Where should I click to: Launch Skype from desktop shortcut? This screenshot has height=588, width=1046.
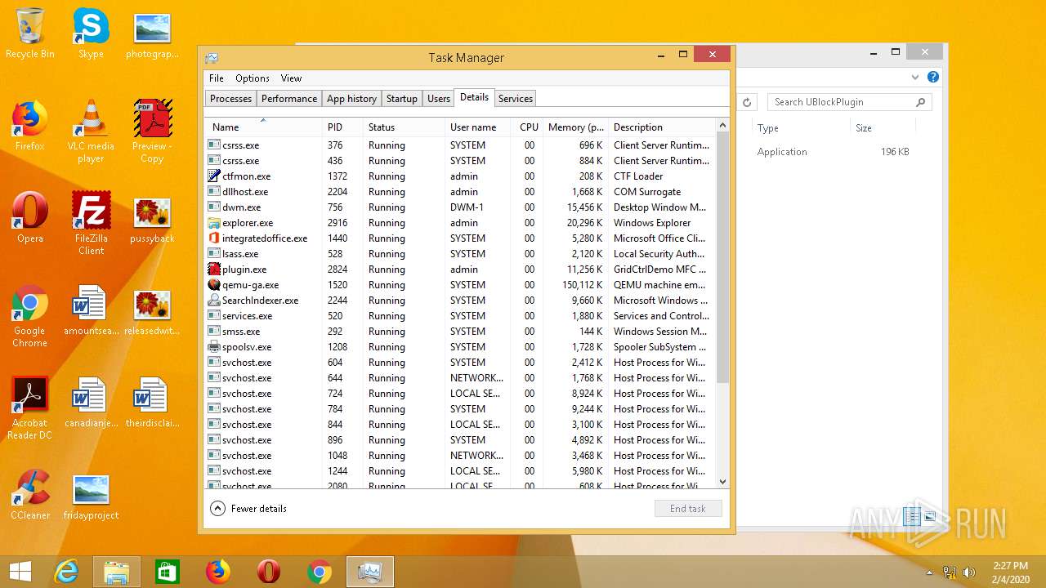91,33
